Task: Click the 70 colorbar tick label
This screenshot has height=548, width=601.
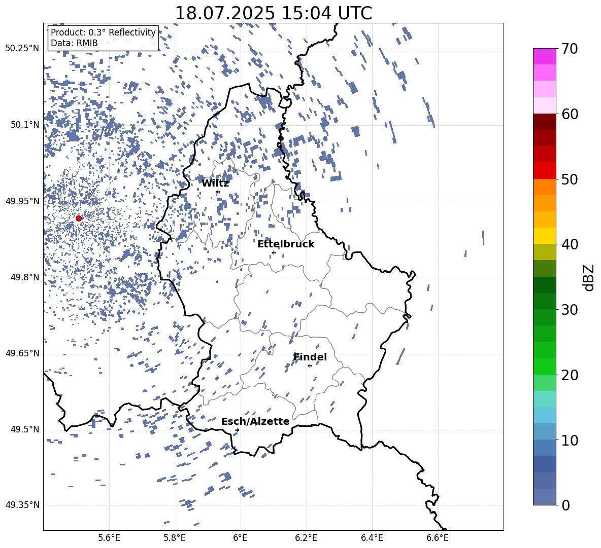Action: coord(570,49)
